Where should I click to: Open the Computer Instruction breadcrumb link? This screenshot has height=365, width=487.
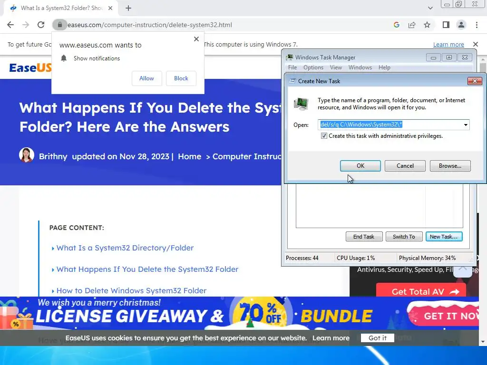coord(247,156)
